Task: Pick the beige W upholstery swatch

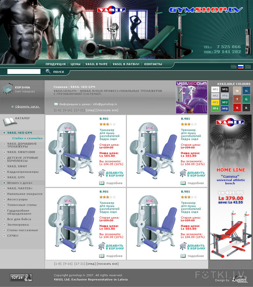Action: coord(237,90)
